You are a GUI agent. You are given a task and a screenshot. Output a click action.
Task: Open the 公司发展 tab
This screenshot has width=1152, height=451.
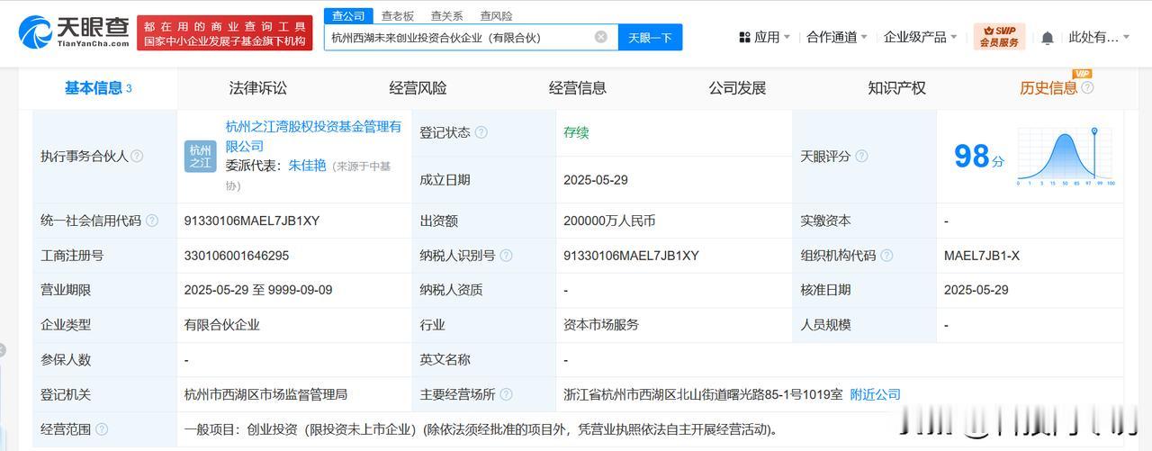[737, 87]
